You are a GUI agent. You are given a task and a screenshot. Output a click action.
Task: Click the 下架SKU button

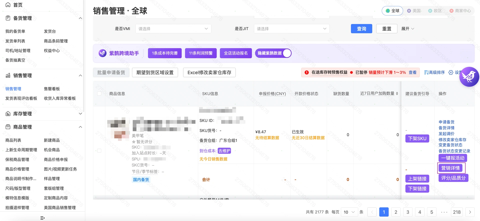tap(417, 138)
